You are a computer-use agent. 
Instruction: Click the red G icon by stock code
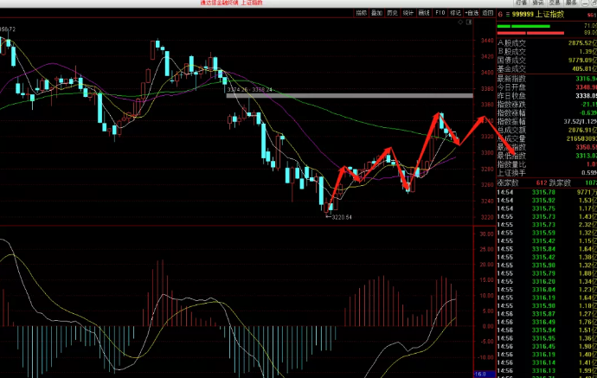[500, 15]
